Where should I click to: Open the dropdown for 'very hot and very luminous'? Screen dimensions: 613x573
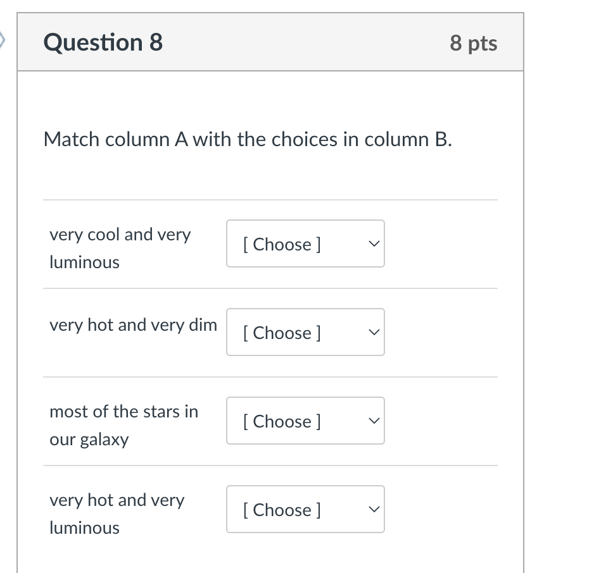tap(305, 509)
